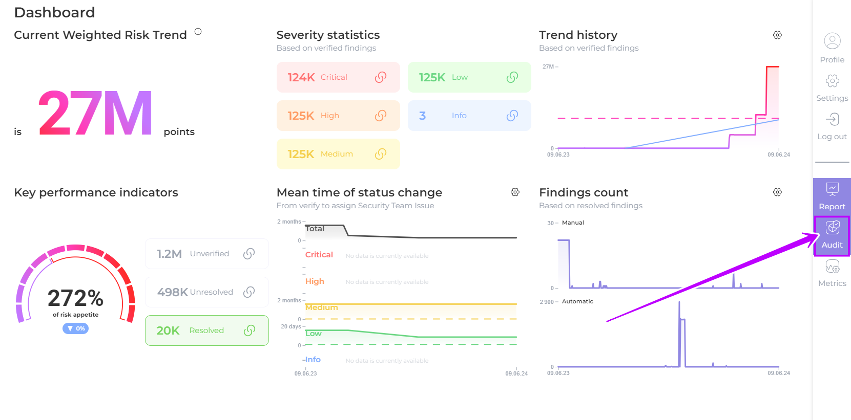The height and width of the screenshot is (420, 851).
Task: Select the 1.2M Unverified KPI card
Action: 206,254
